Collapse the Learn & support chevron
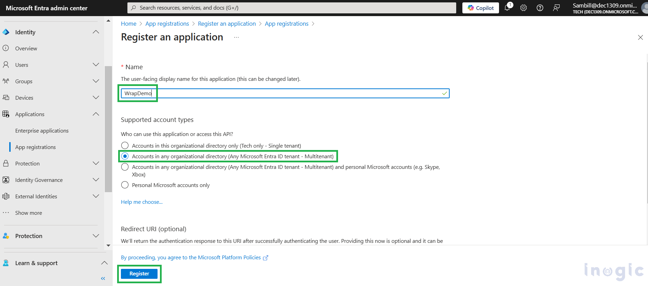The image size is (648, 286). (104, 263)
